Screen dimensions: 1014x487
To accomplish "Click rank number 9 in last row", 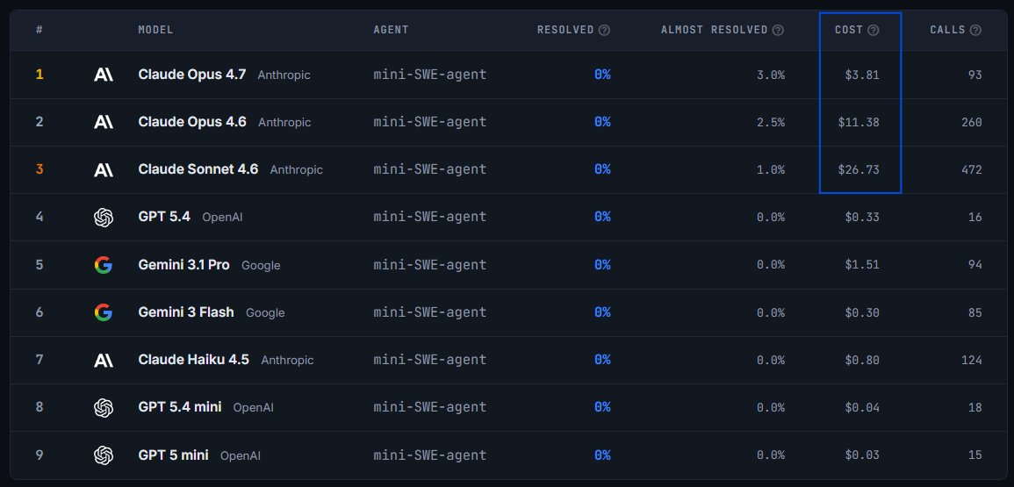I will tap(40, 455).
